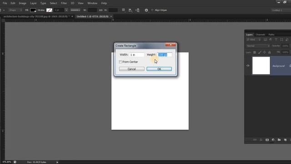The width and height of the screenshot is (291, 164).
Task: Close the Untitled-1 document tab
Action: coord(111,16)
